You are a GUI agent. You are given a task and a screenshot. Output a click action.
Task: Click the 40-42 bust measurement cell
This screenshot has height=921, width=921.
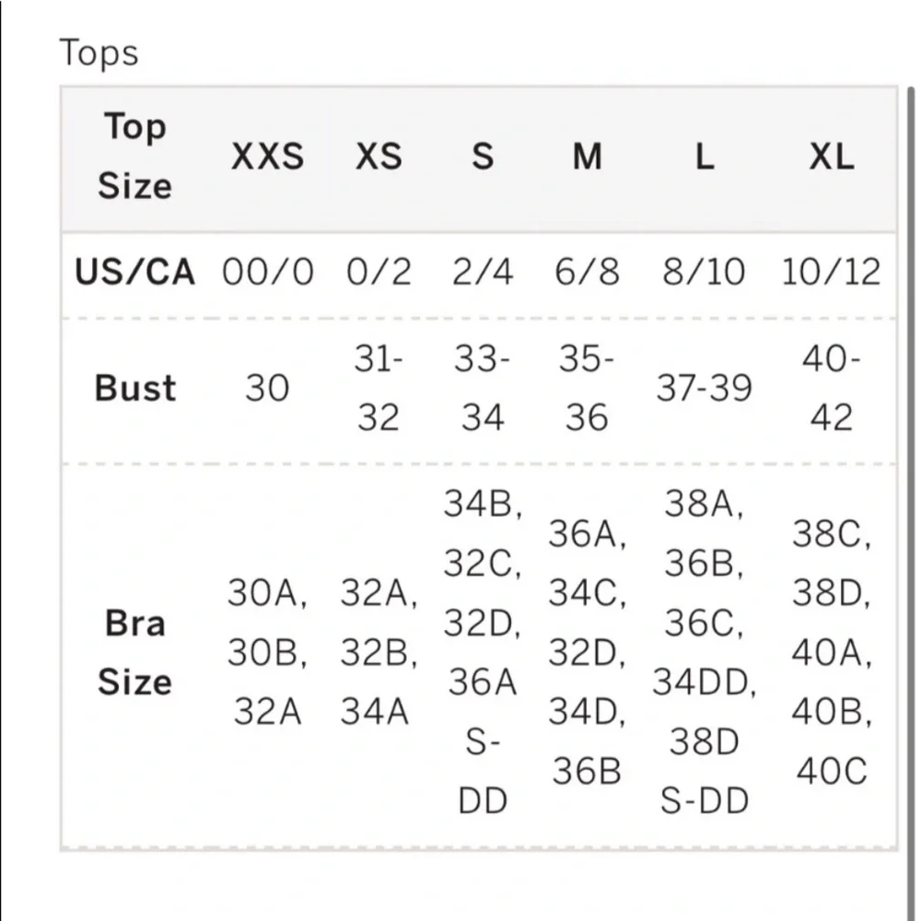pyautogui.click(x=831, y=389)
